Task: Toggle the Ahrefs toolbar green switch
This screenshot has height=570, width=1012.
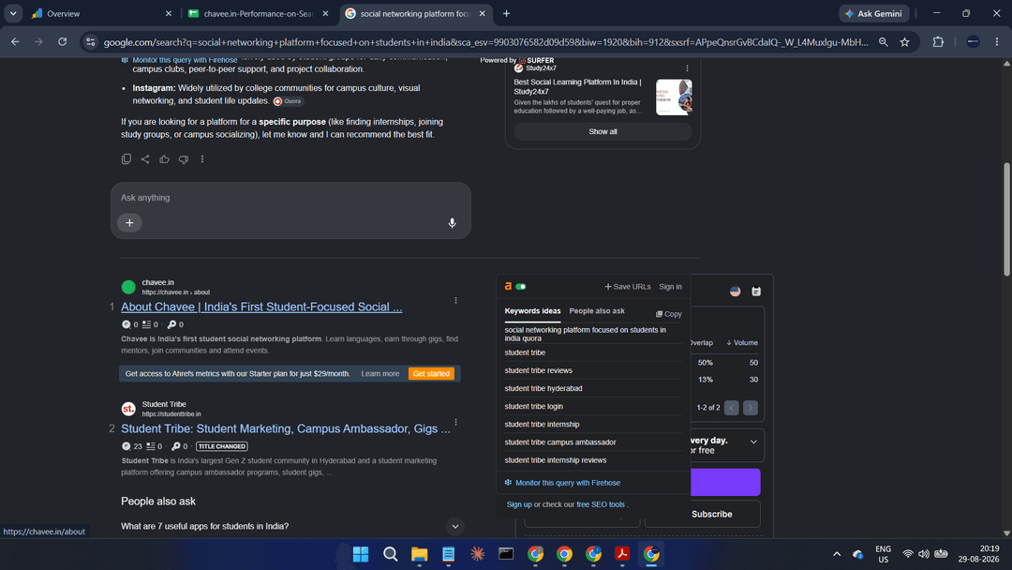Action: [521, 287]
